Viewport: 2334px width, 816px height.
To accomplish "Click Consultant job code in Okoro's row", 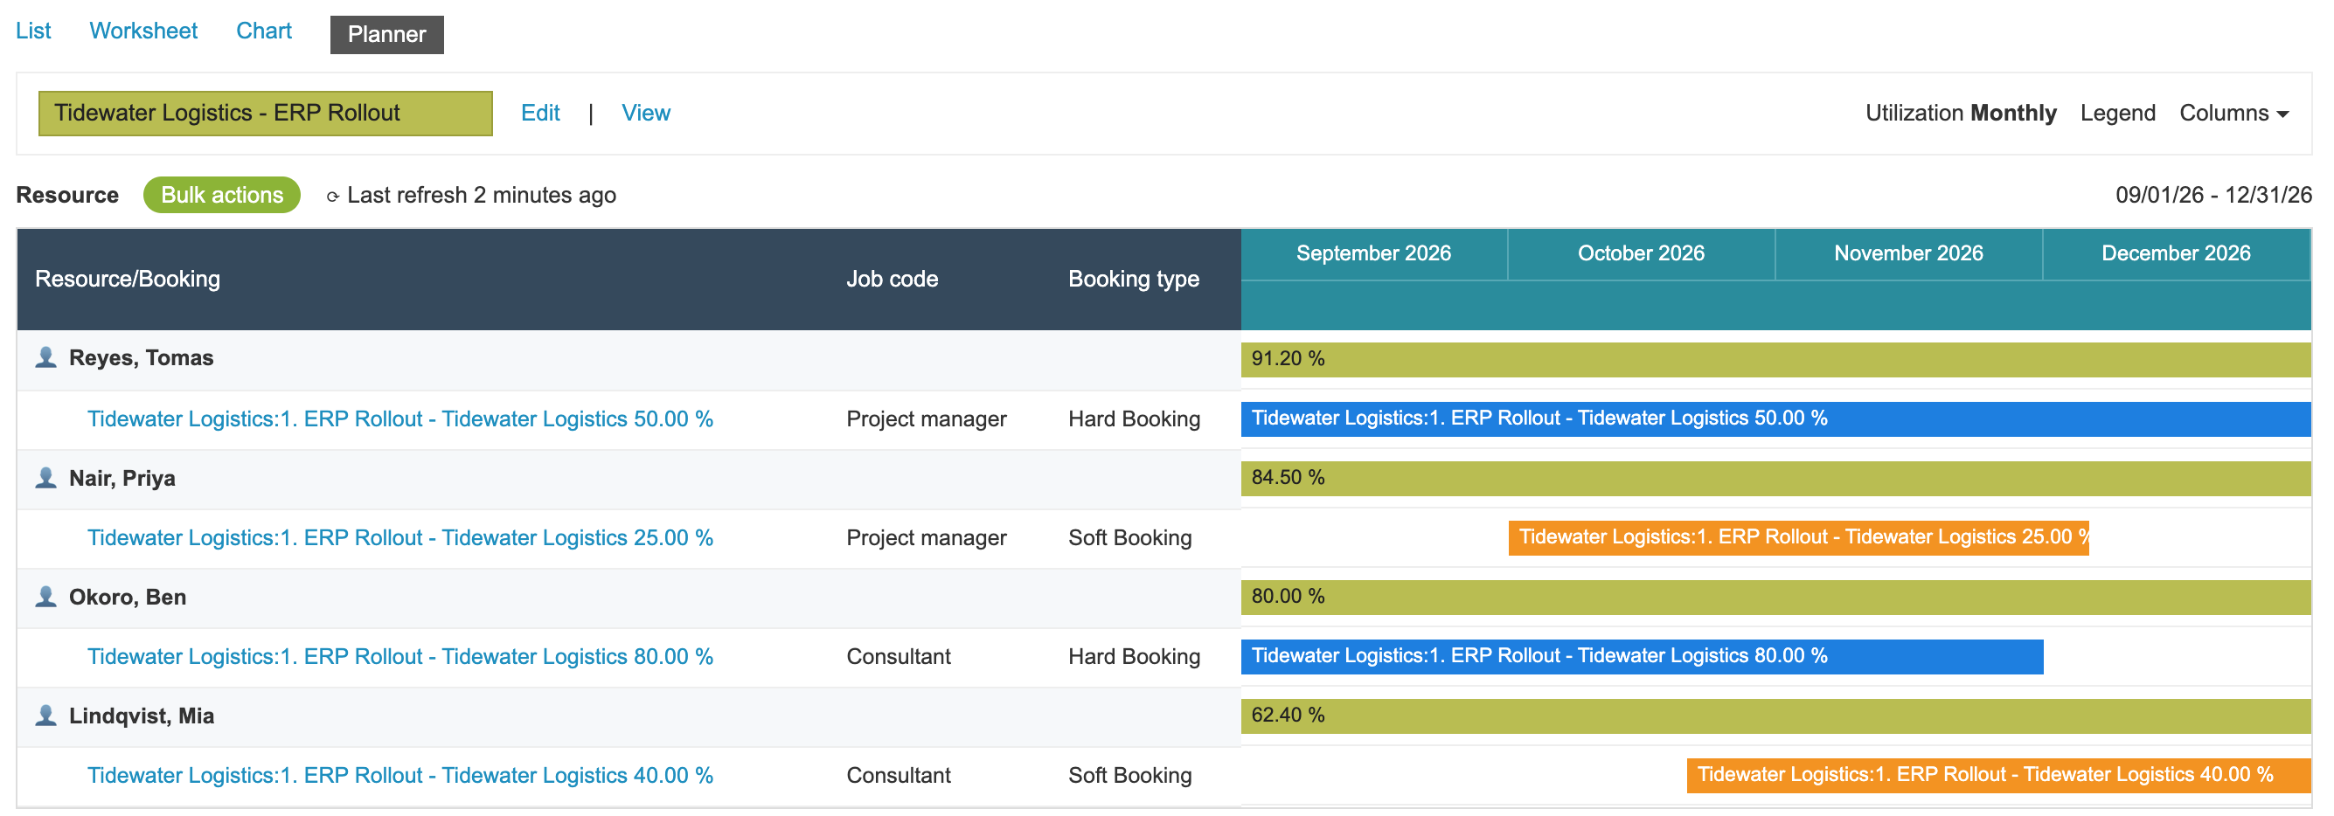I will (898, 656).
